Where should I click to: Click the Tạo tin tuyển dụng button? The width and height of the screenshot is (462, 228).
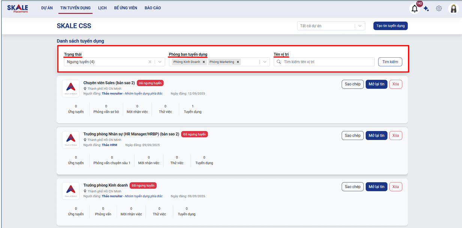pyautogui.click(x=390, y=26)
